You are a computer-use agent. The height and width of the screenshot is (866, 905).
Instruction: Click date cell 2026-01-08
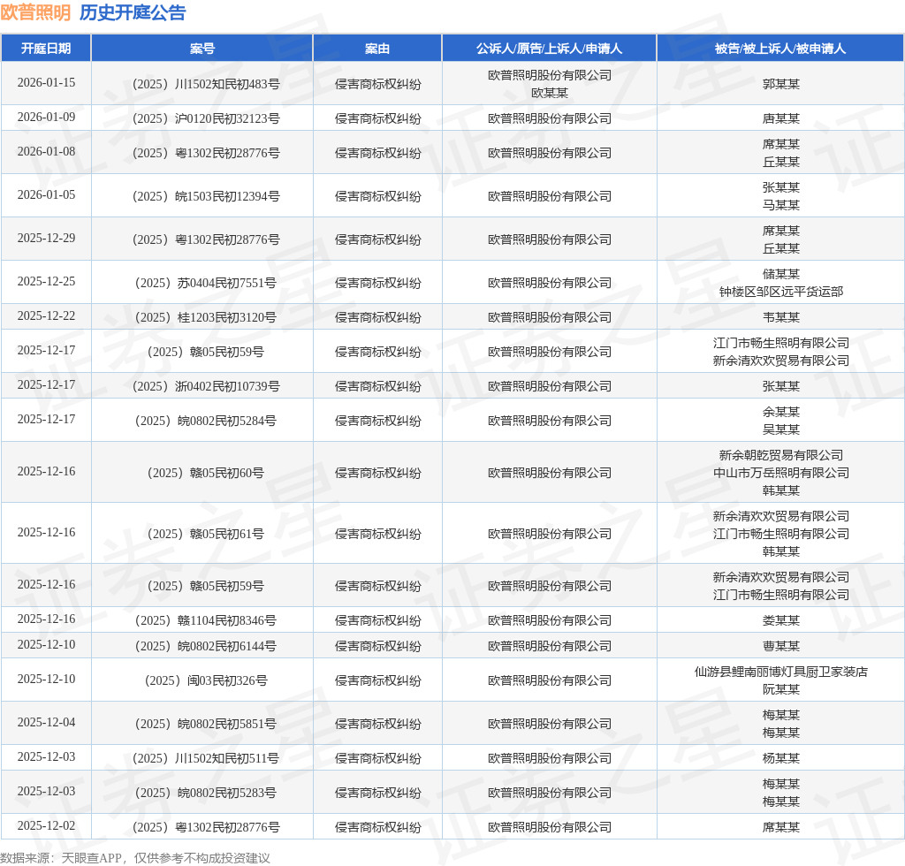pyautogui.click(x=46, y=152)
